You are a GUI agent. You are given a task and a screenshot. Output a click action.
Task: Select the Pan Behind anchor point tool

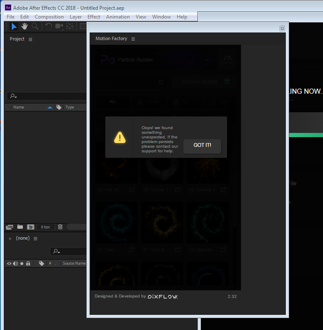(x=70, y=27)
